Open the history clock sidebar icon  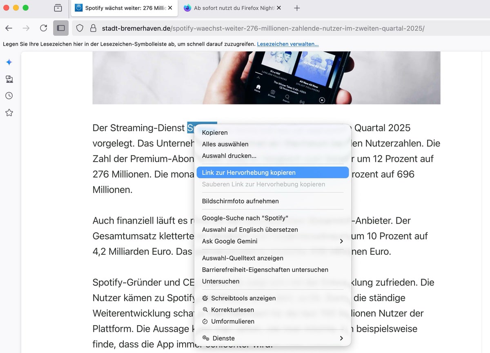click(x=9, y=96)
